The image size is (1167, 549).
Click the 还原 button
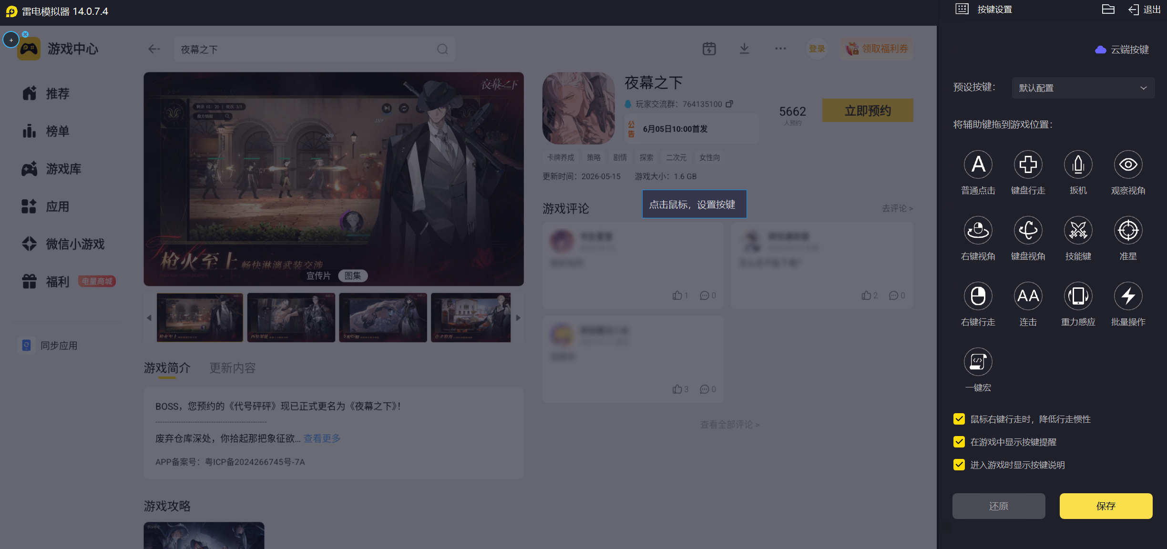click(999, 506)
